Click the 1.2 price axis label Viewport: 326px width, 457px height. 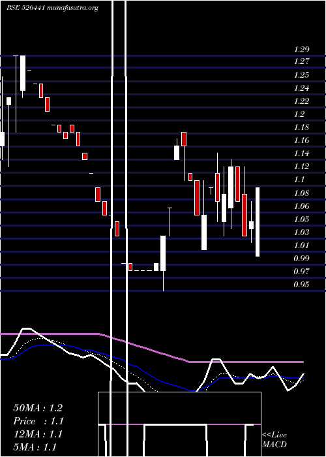(299, 114)
